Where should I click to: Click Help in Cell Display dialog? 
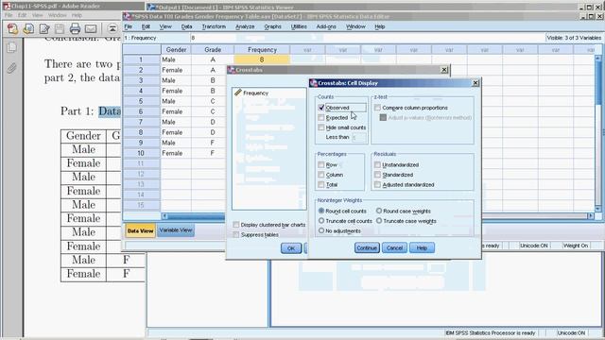[x=422, y=247]
